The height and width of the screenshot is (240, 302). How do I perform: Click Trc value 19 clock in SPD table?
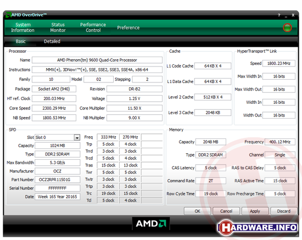tap(108, 193)
